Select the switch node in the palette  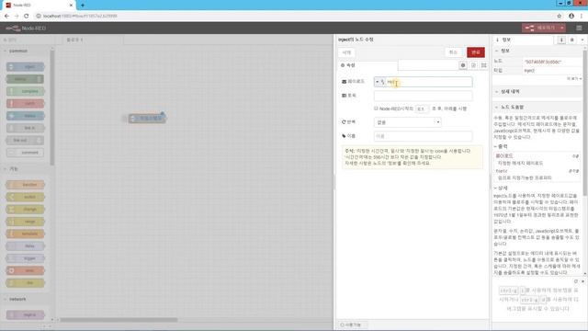pos(25,197)
